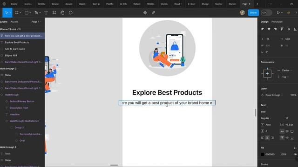Switch to the Layers tab

(x=4, y=22)
